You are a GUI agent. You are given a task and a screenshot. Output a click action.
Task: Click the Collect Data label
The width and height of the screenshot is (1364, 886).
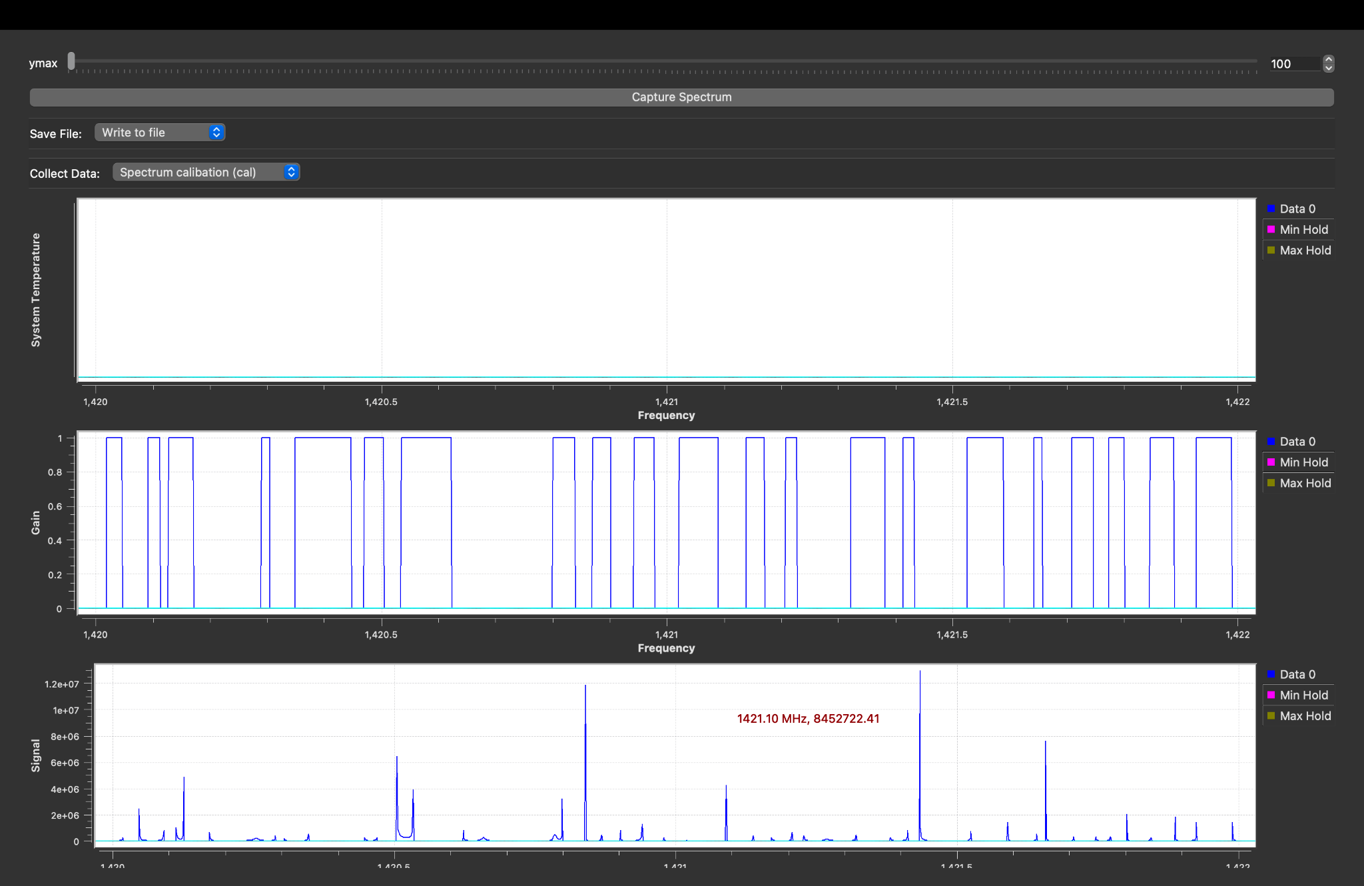[x=65, y=174]
